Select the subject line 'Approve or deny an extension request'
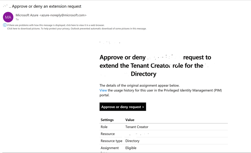The image size is (251, 153). coord(46,6)
